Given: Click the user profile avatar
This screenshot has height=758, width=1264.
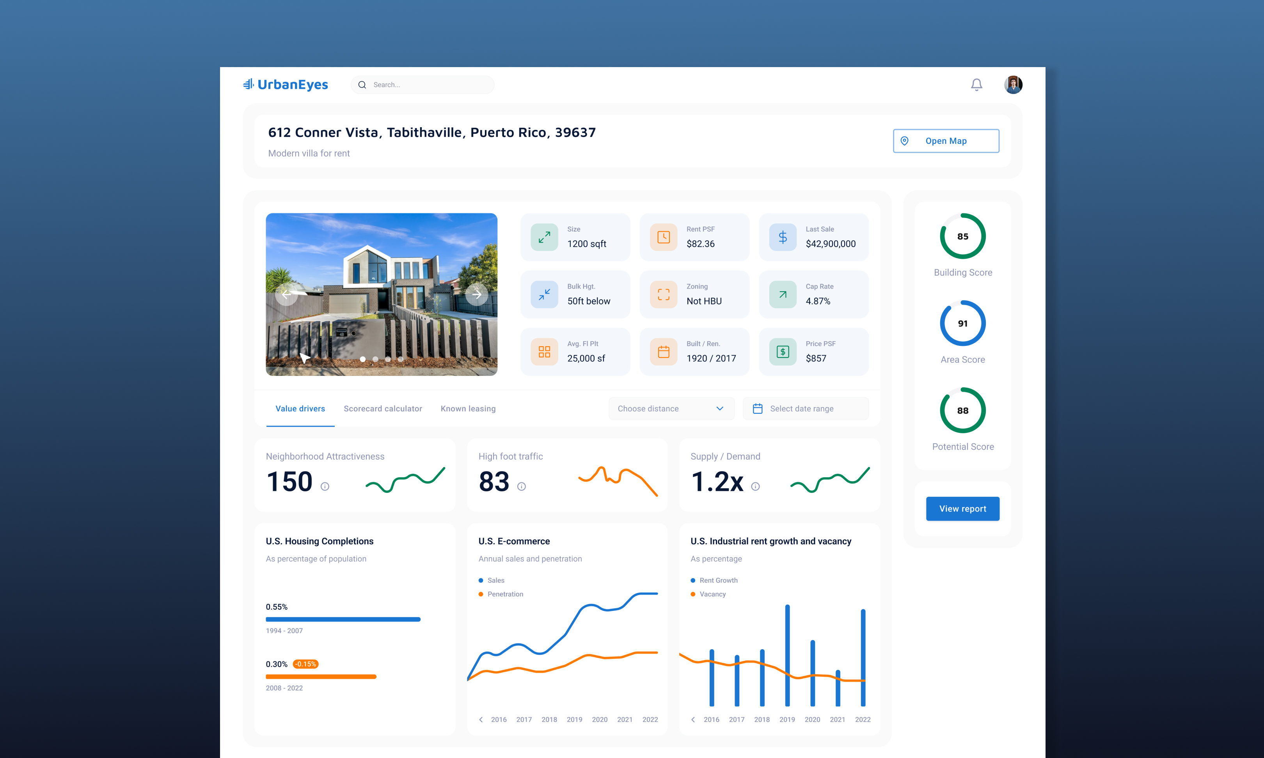Looking at the screenshot, I should 1013,84.
